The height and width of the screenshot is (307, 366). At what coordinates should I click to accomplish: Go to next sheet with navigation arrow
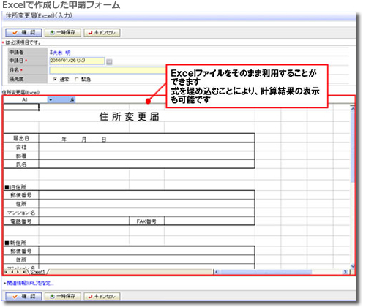point(18,272)
